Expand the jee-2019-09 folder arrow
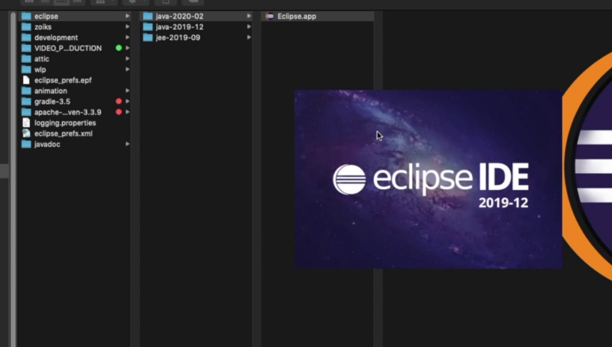The image size is (612, 347). point(249,38)
